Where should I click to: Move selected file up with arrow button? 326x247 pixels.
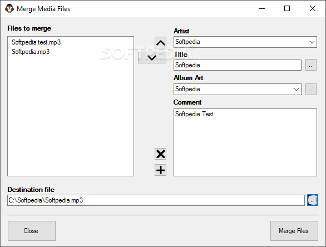pos(160,43)
